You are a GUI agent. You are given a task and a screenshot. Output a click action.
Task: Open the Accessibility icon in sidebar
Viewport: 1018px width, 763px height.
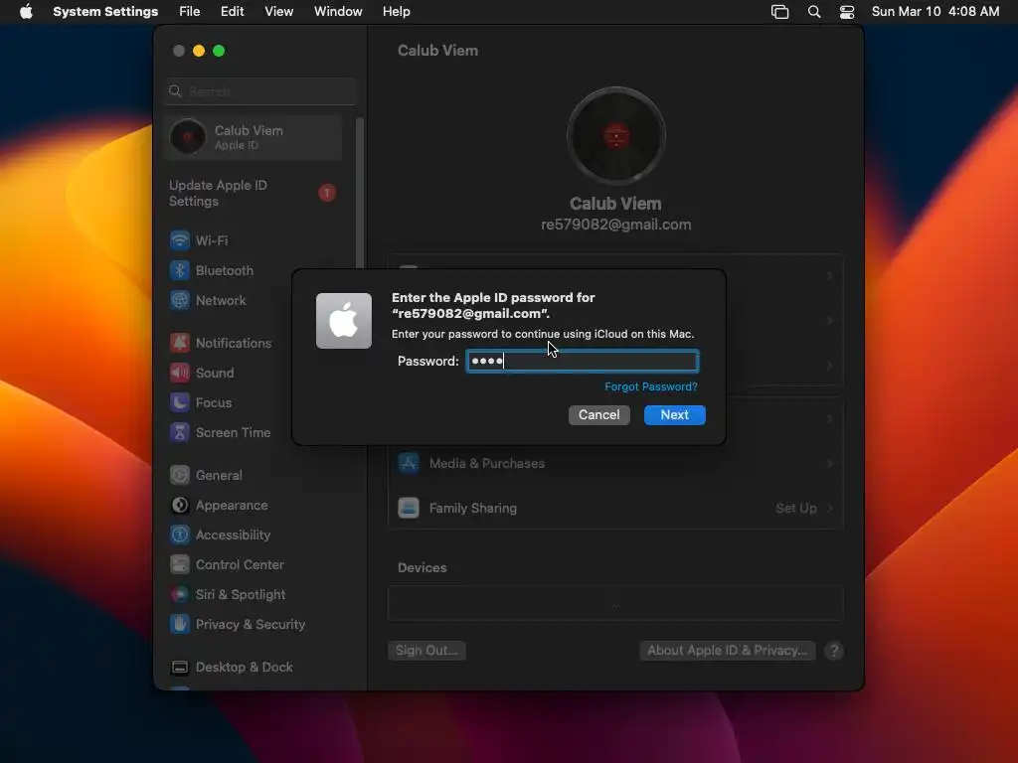[x=180, y=534]
